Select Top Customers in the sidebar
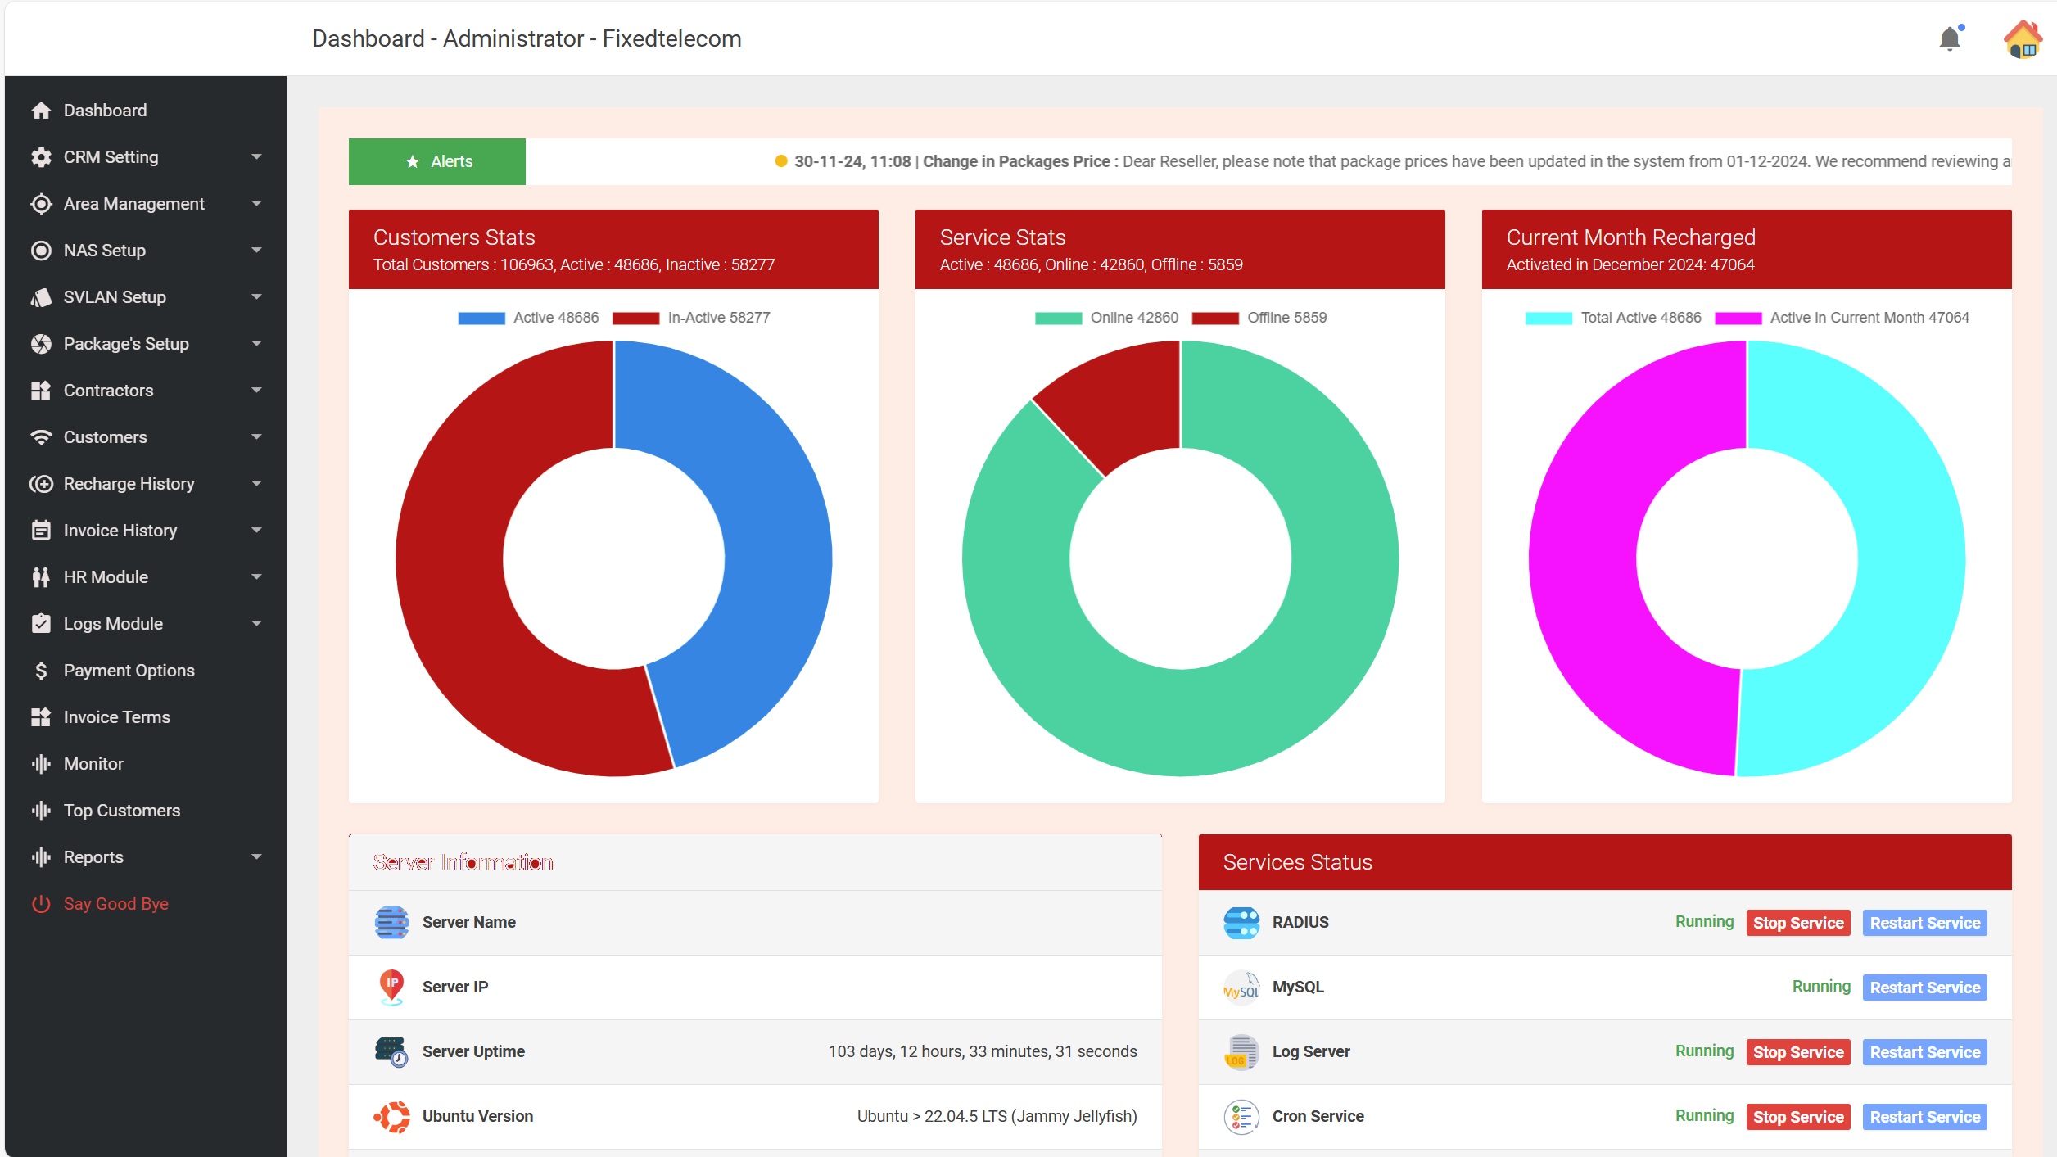 pos(121,810)
